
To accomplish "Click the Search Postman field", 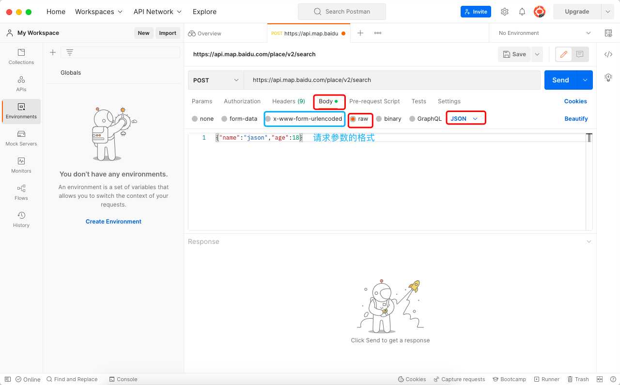I will click(342, 12).
